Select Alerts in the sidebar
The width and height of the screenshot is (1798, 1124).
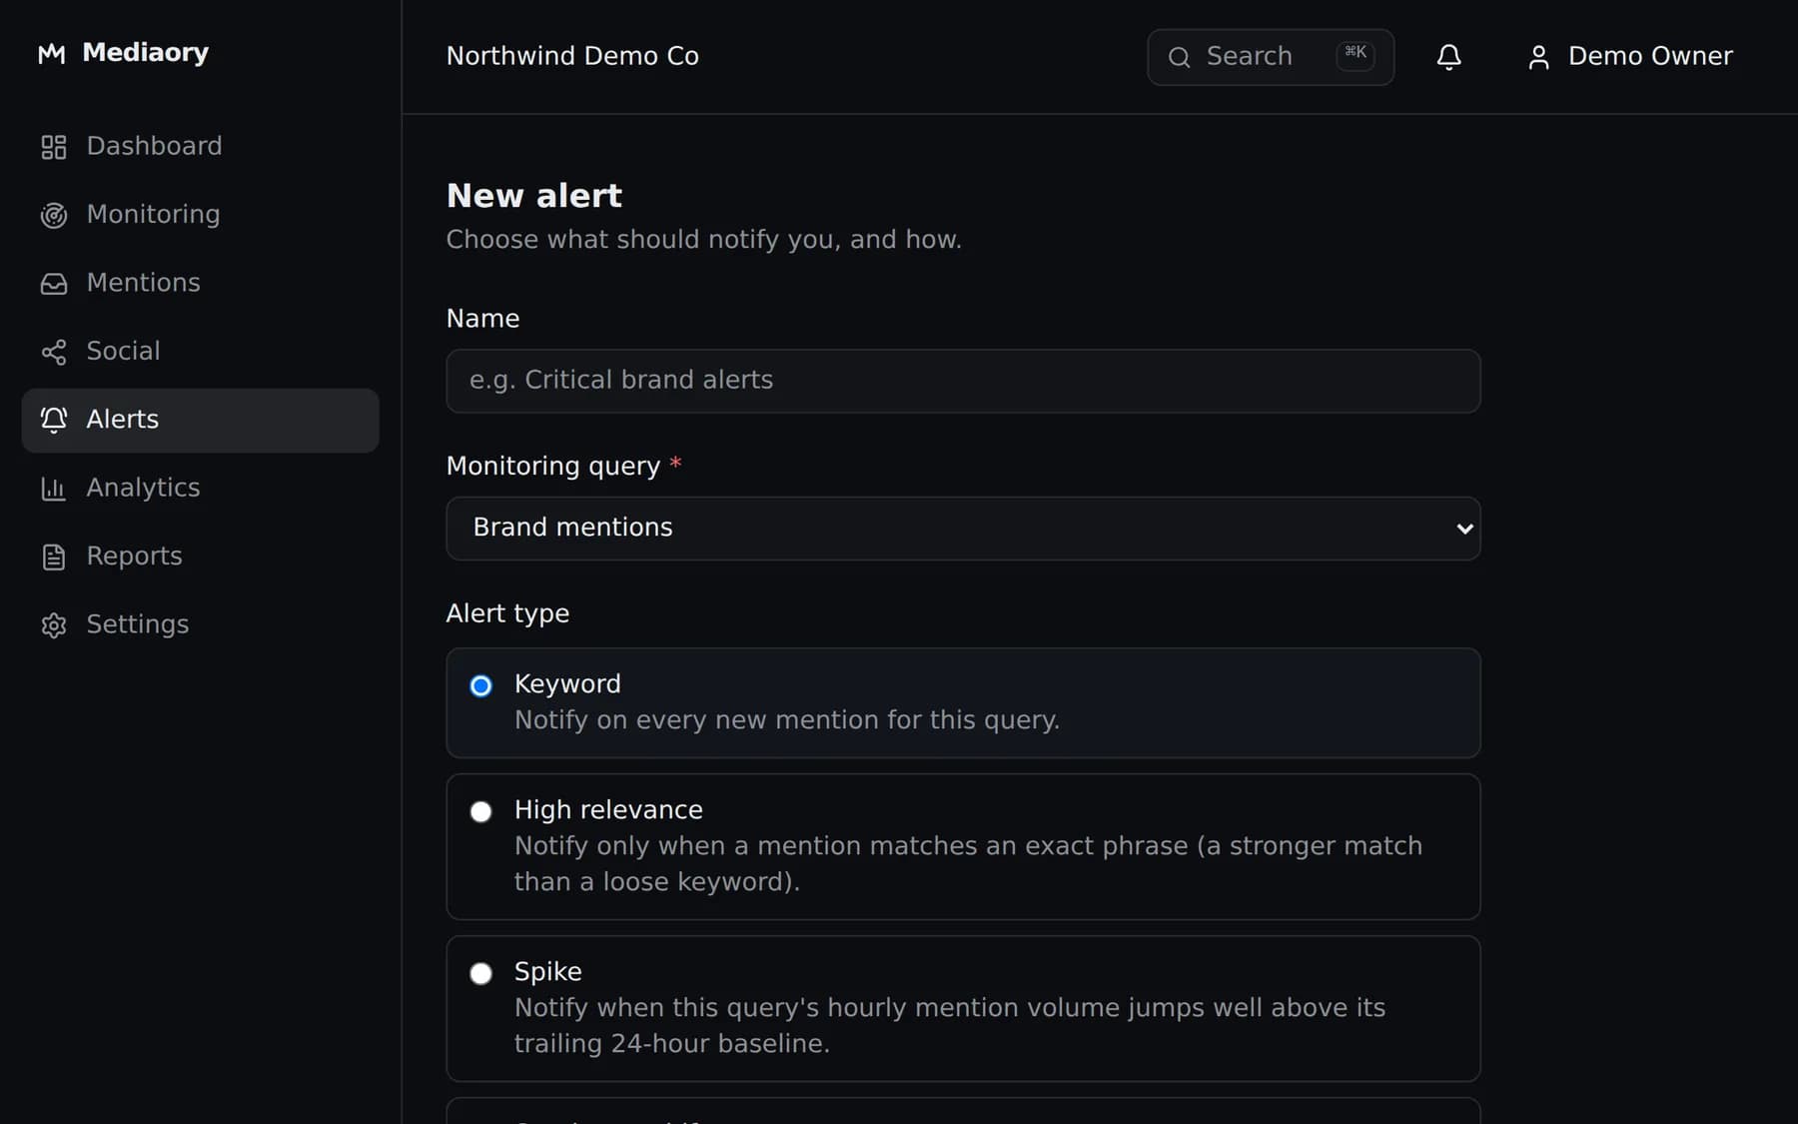pyautogui.click(x=200, y=420)
